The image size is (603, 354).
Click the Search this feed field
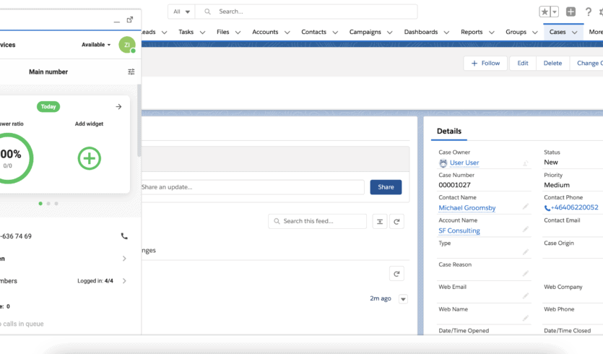[x=317, y=221]
